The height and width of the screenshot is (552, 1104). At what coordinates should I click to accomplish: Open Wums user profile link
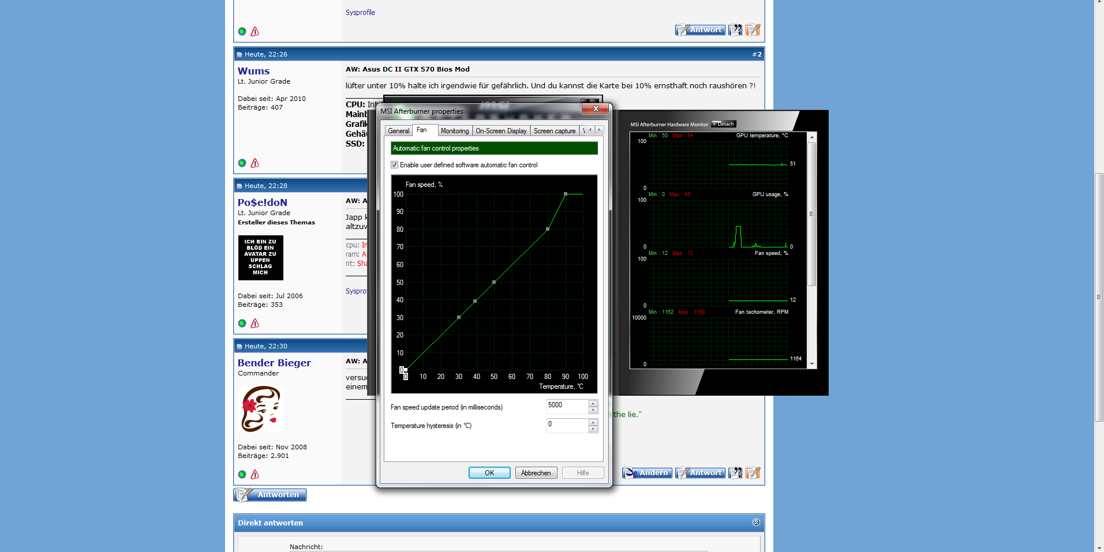click(x=254, y=71)
